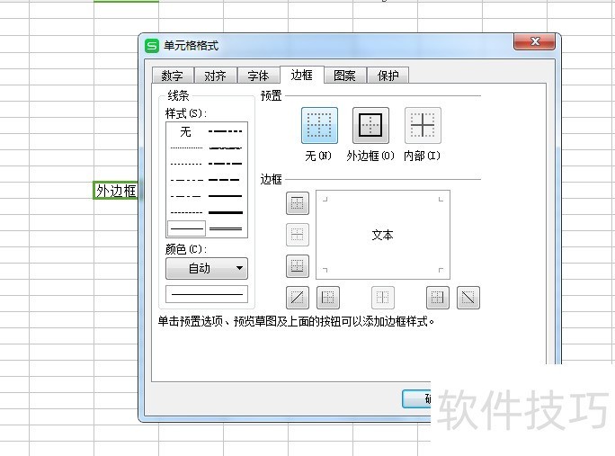Toggle the inside horizontal border button
The image size is (615, 456).
click(298, 235)
